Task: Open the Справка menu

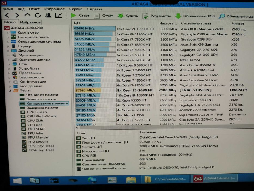Action: coord(95,9)
